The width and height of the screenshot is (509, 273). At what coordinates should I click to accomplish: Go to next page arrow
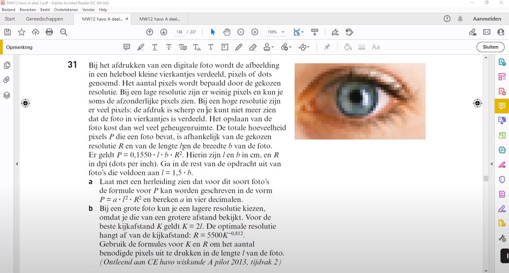click(x=164, y=32)
